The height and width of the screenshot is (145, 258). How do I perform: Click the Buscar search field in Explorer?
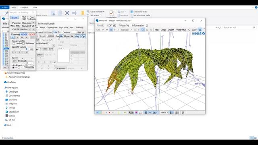(x=239, y=27)
